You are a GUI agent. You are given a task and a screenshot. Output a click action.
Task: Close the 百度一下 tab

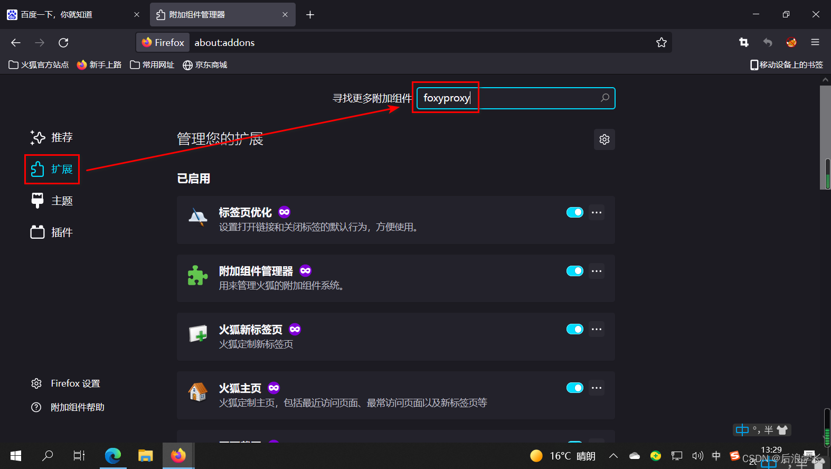[x=137, y=15]
